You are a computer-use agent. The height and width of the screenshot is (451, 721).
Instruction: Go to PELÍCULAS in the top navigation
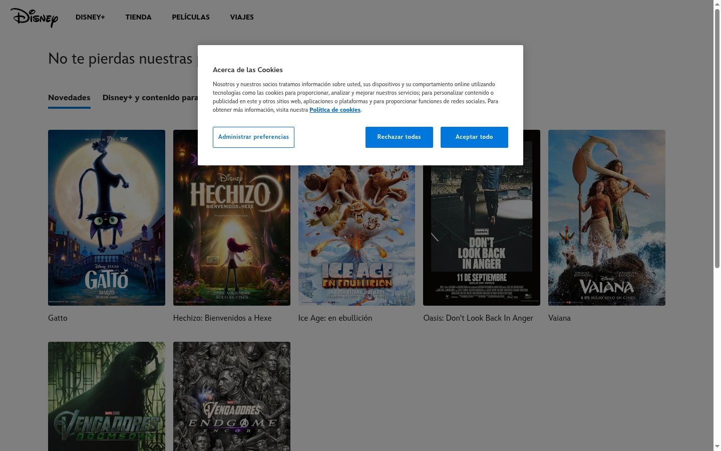[x=191, y=17]
